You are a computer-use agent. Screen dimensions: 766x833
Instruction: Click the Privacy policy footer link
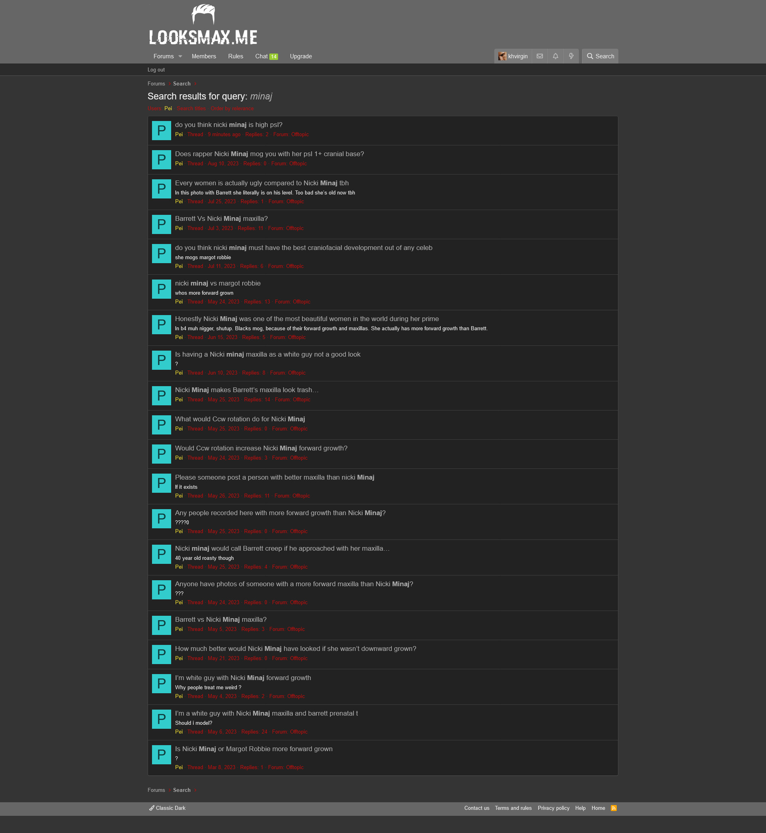click(553, 808)
